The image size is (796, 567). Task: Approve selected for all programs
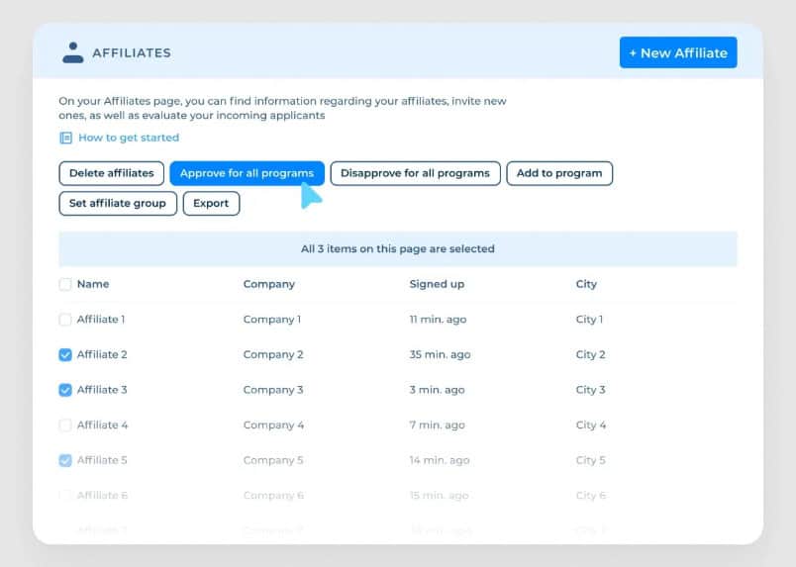tap(247, 173)
